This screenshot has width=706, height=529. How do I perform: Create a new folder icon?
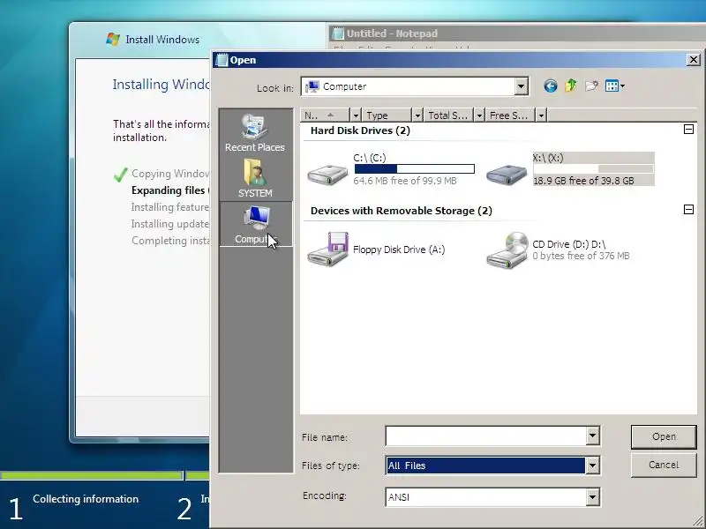pos(591,86)
